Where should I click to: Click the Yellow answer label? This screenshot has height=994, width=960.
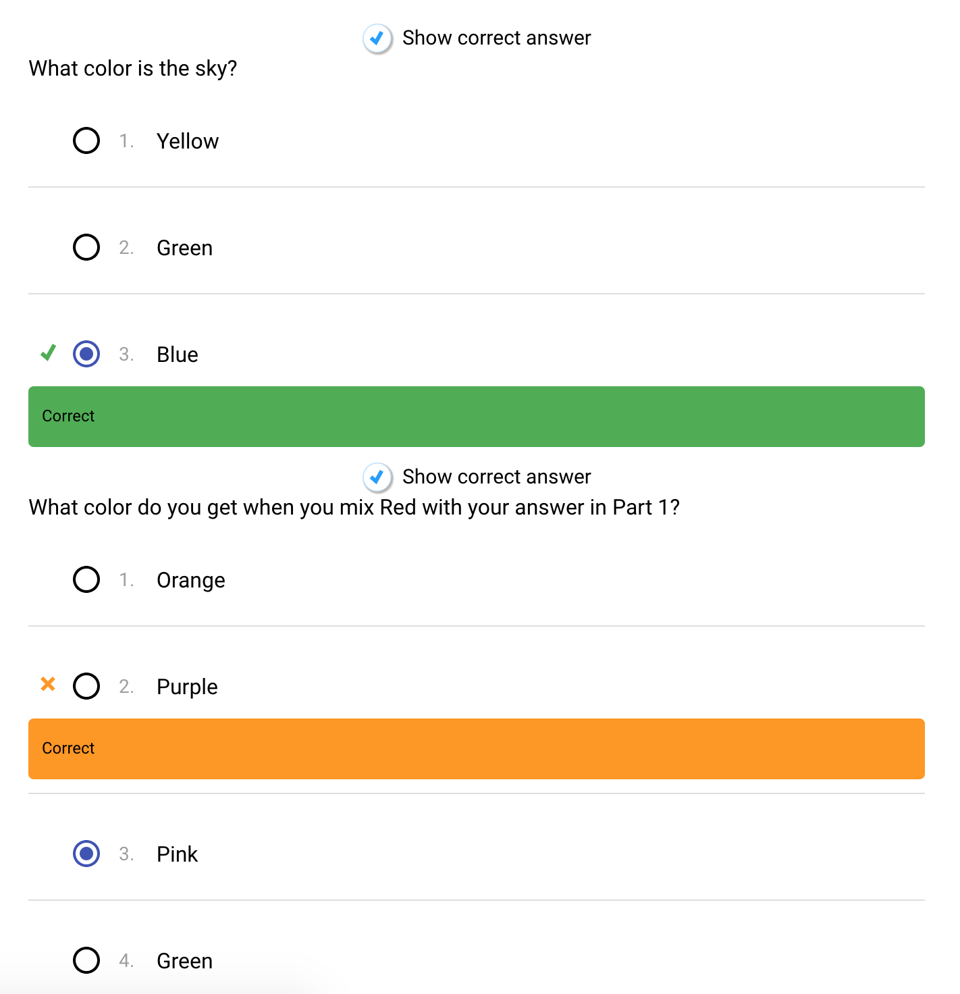pyautogui.click(x=188, y=141)
